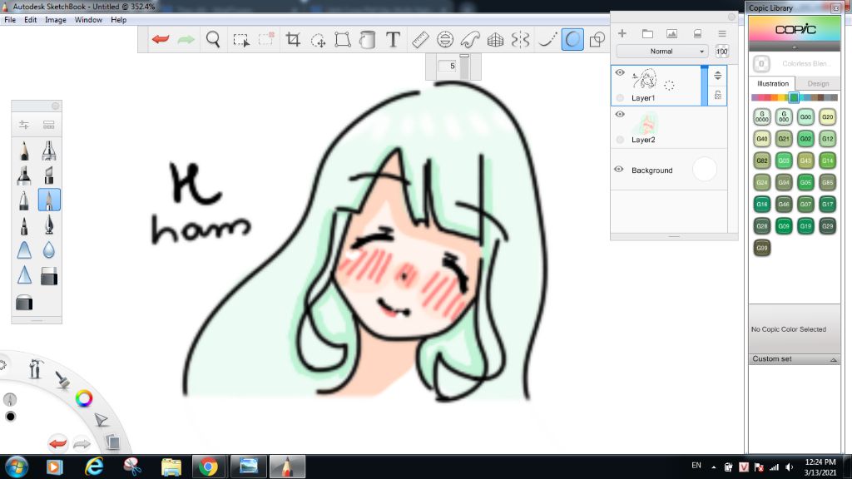Click the Layer2 radio circle marker
Image resolution: width=852 pixels, height=479 pixels.
pos(620,140)
